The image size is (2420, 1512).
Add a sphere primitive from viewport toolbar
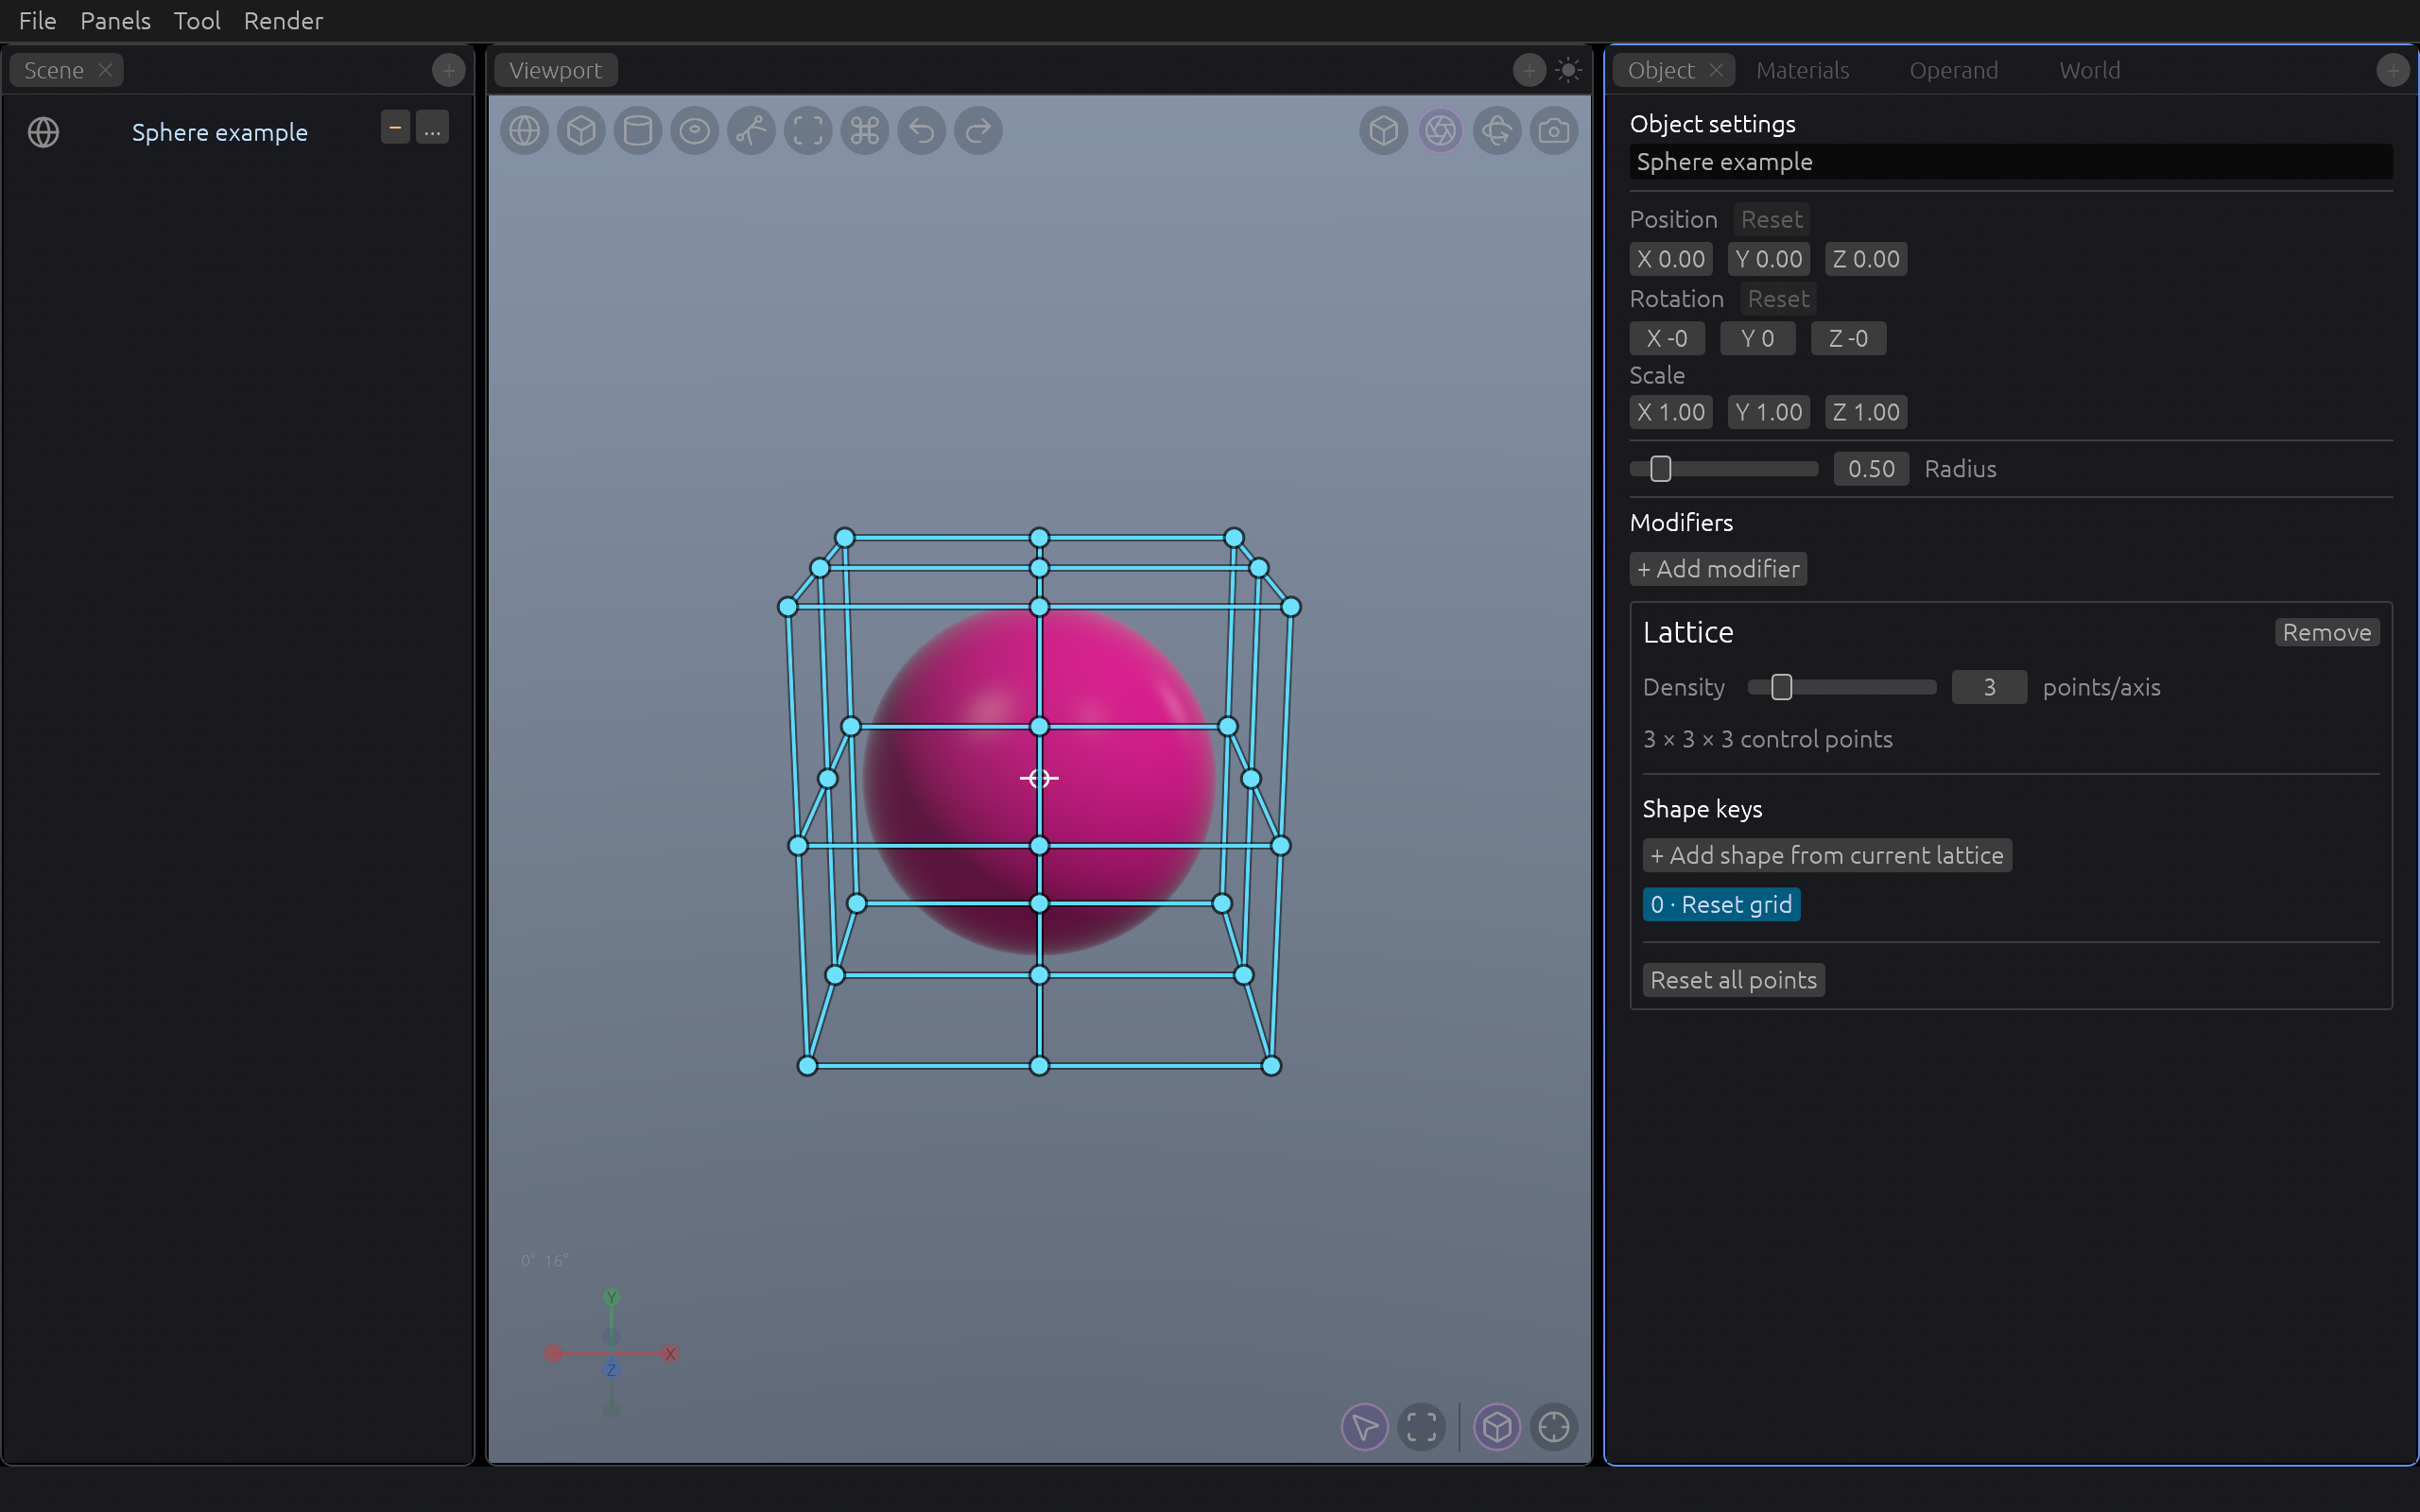point(525,131)
